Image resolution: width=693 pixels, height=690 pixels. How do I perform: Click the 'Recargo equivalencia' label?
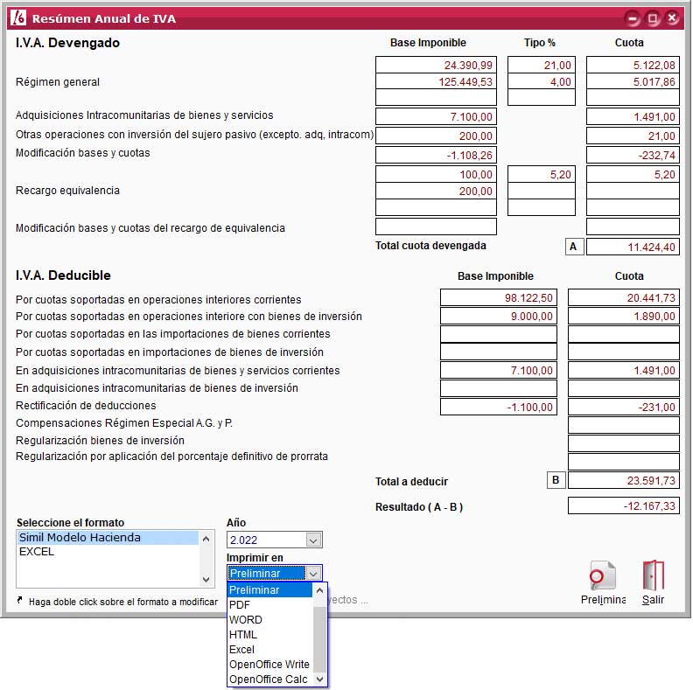(67, 191)
